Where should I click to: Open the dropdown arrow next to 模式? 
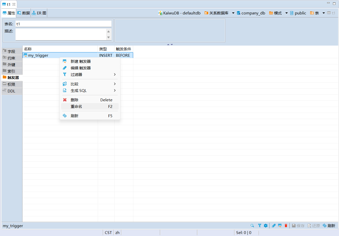tap(286, 13)
